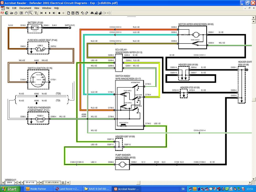This screenshot has height=192, width=256.
Task: Open the page layout dropdown in status bar
Action: [x=63, y=182]
